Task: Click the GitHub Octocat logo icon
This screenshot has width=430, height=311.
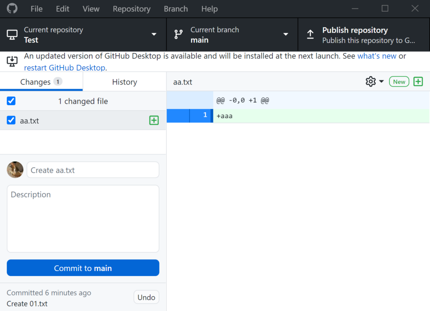Action: click(12, 8)
